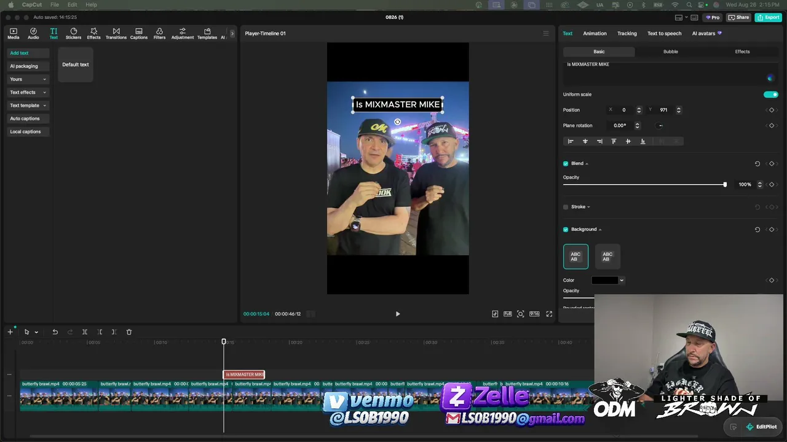This screenshot has width=787, height=442.
Task: Expand the Yours category
Action: 44,79
